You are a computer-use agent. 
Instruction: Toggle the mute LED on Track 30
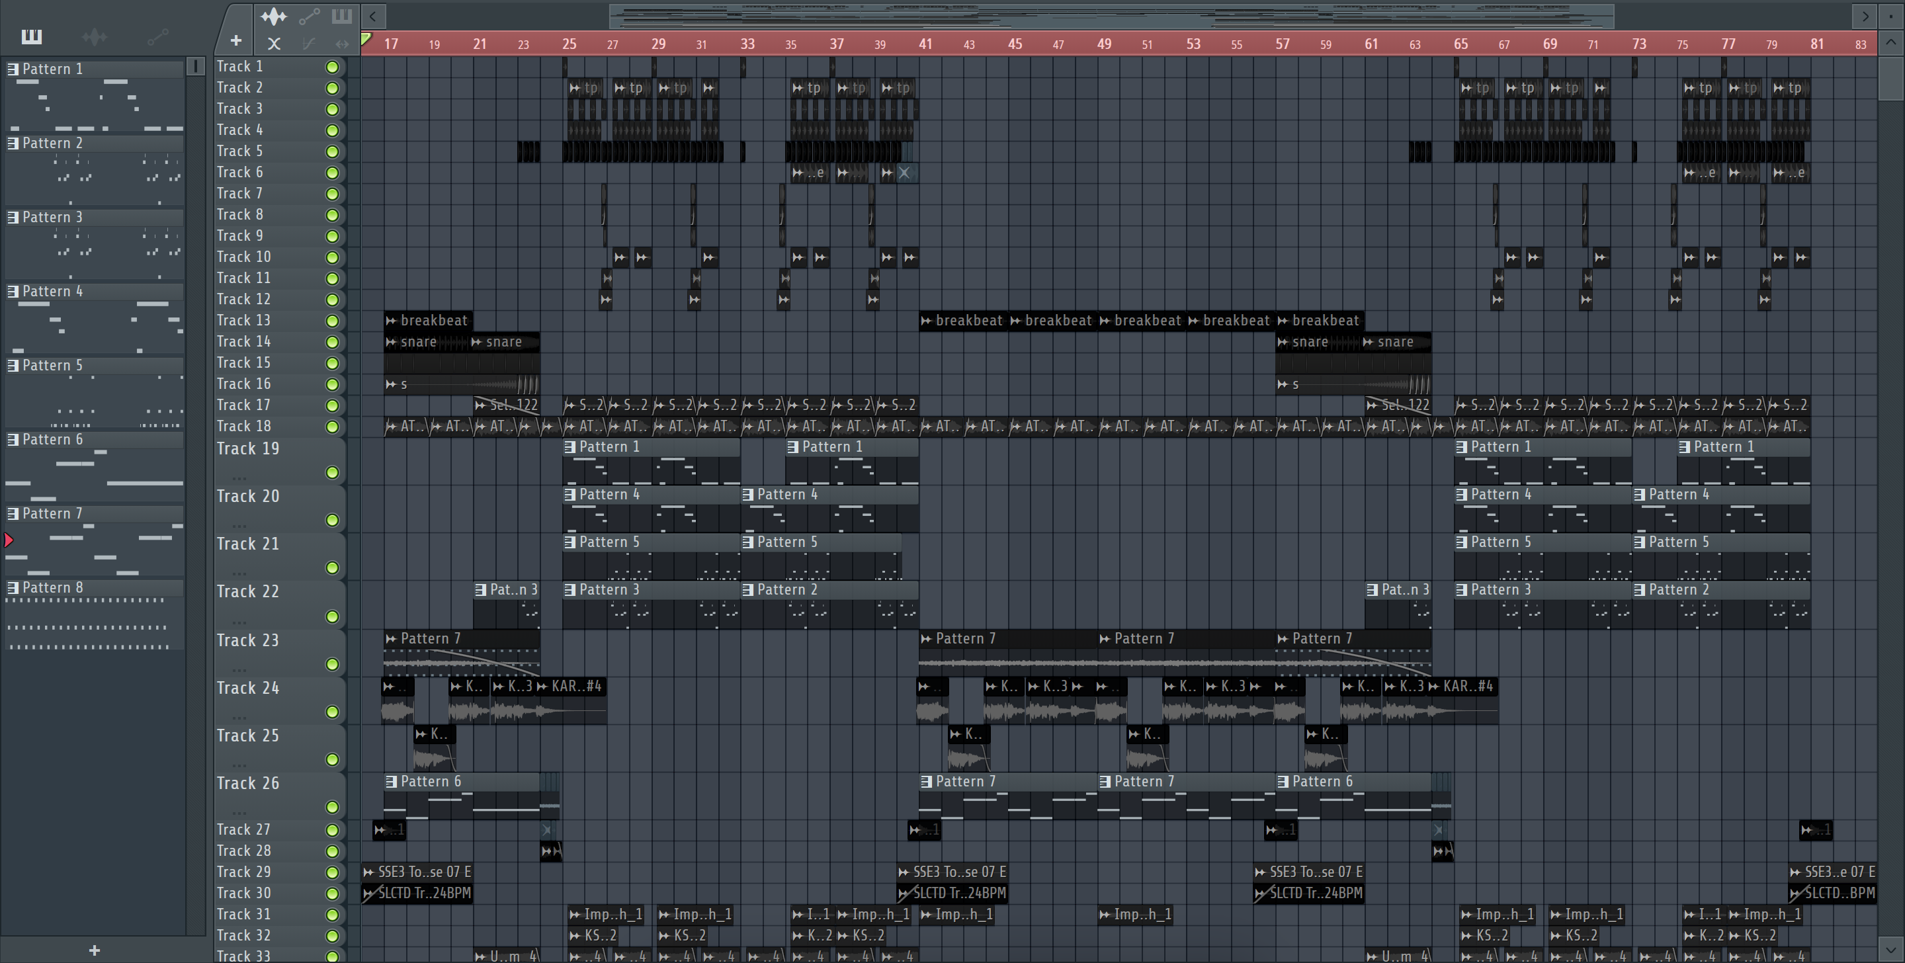coord(332,893)
